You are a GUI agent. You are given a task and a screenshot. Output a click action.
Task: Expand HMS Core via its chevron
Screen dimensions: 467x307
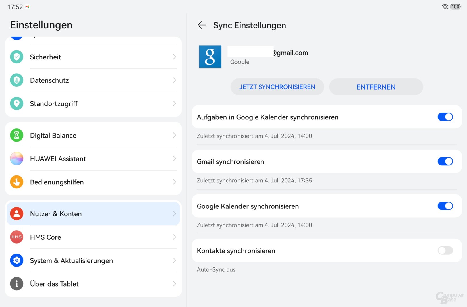pyautogui.click(x=174, y=237)
